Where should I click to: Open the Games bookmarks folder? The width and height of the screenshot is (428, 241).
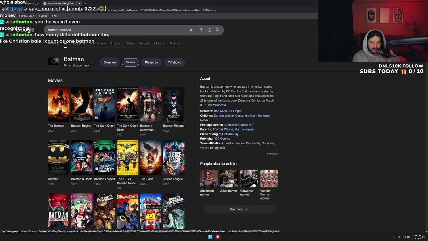(42, 16)
